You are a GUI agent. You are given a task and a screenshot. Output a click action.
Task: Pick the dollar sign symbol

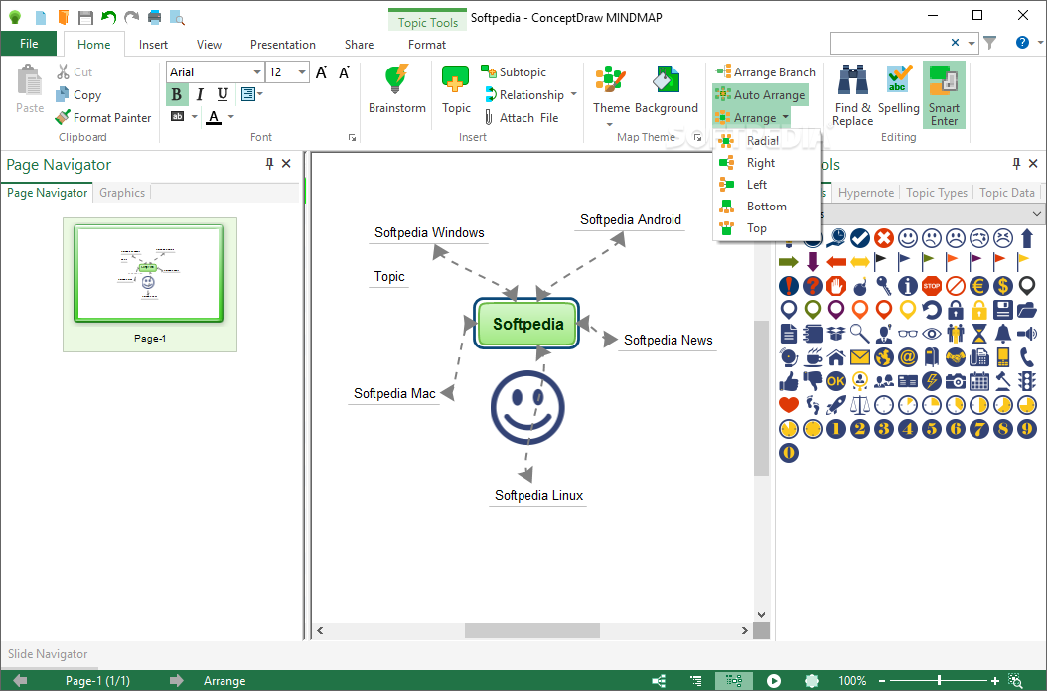pyautogui.click(x=1003, y=286)
